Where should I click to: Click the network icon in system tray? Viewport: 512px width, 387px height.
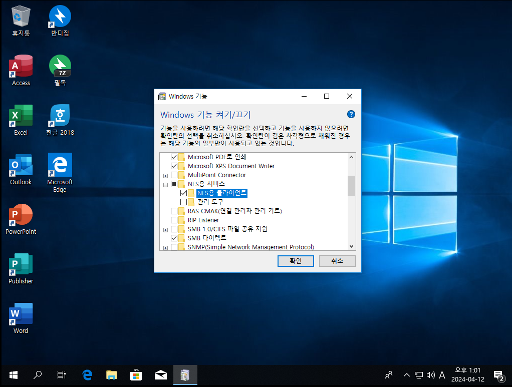point(419,375)
